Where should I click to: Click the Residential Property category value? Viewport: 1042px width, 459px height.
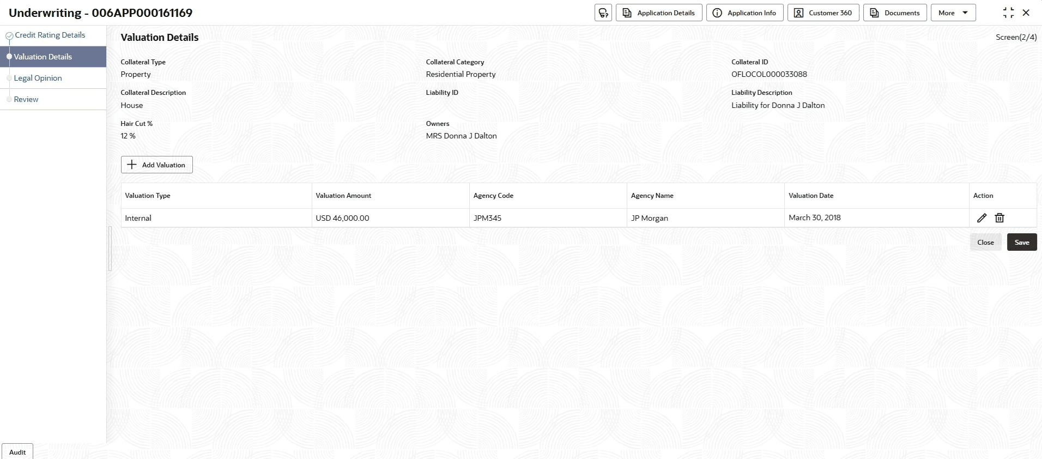pos(461,74)
